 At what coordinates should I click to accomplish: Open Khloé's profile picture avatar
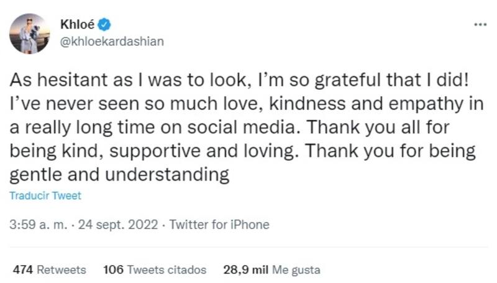click(x=29, y=34)
